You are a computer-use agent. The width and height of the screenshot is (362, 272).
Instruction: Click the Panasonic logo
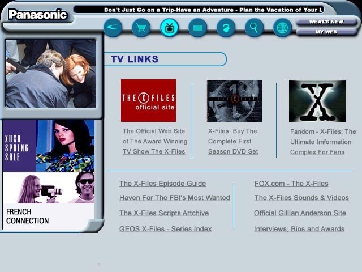(x=38, y=15)
